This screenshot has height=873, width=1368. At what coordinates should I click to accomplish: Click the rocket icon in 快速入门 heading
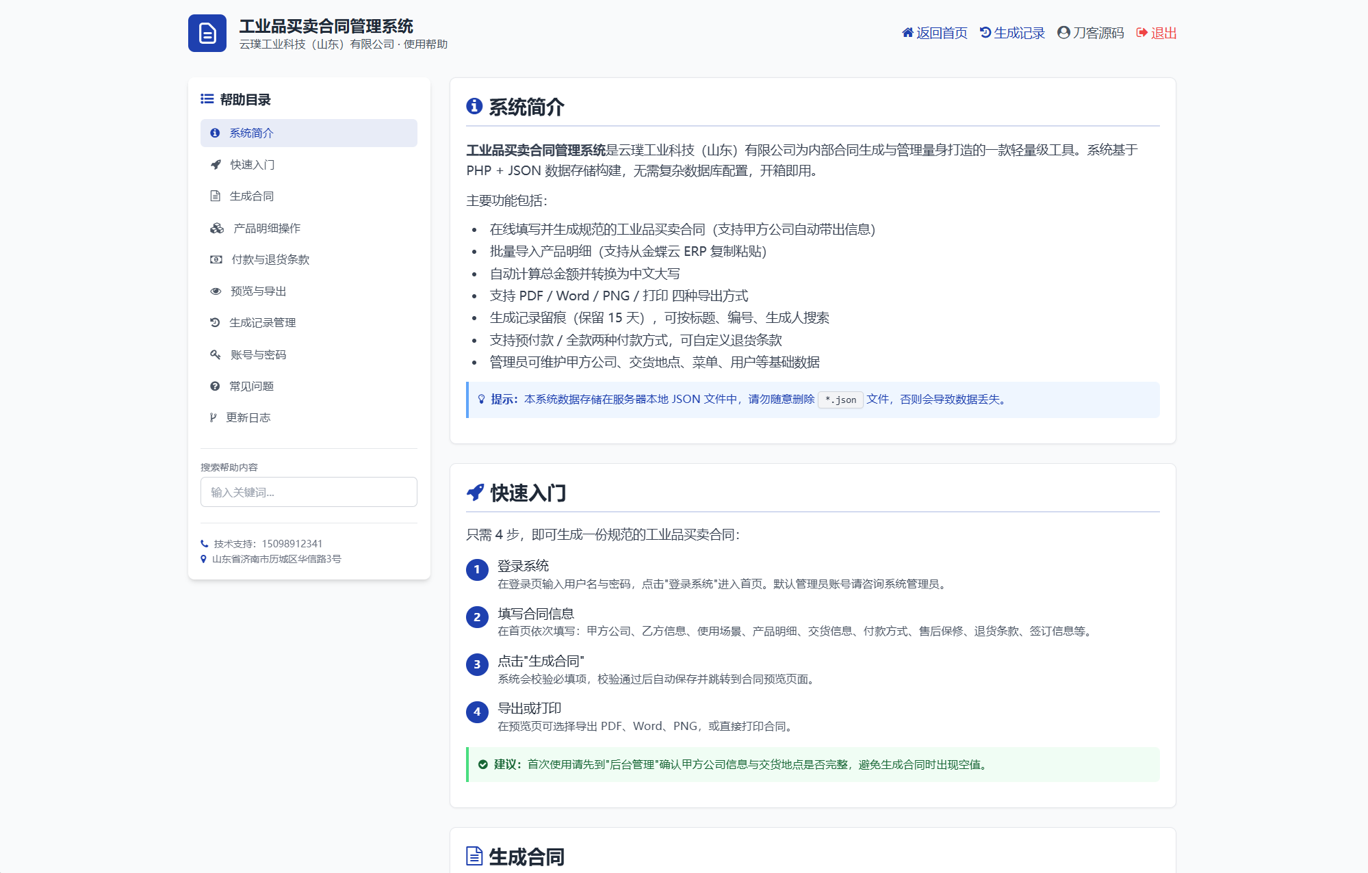pyautogui.click(x=475, y=493)
